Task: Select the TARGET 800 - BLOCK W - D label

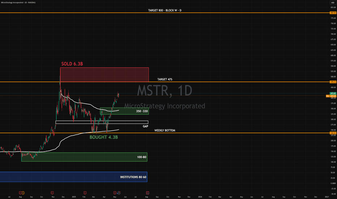Action: [x=165, y=10]
